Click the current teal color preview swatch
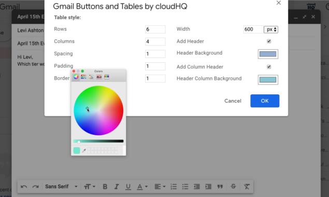 [x=77, y=150]
